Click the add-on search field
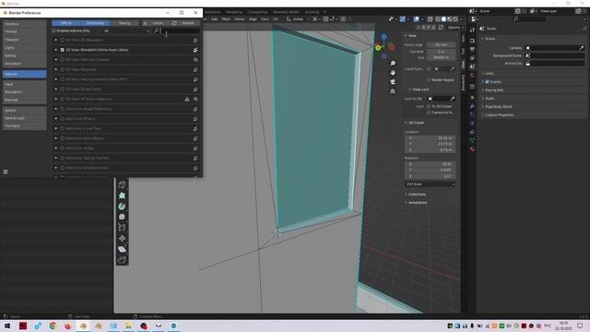Viewport: 590px width, 332px height. [177, 30]
